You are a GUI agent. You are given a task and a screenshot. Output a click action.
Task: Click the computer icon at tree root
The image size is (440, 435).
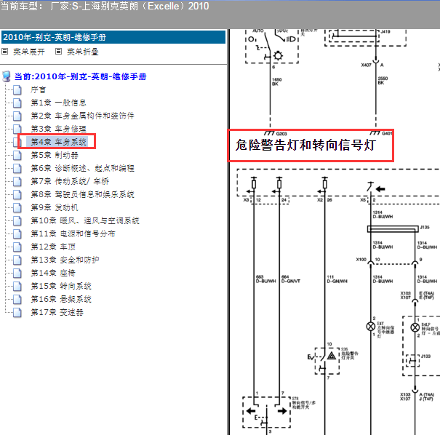point(6,76)
